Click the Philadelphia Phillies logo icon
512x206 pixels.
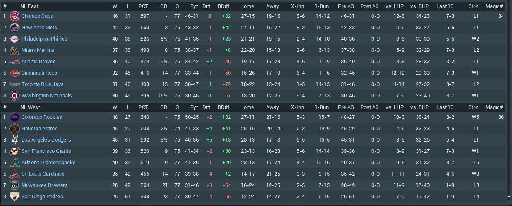click(x=14, y=39)
